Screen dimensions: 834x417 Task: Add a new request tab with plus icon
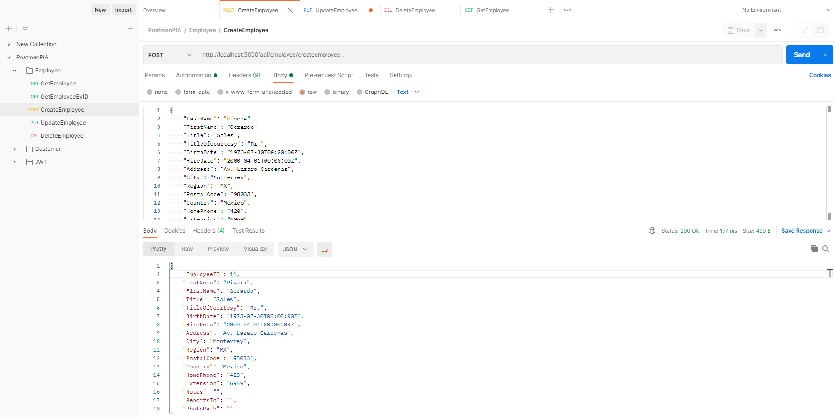[551, 10]
